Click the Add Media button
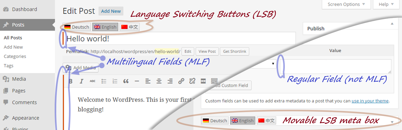 coord(81,68)
